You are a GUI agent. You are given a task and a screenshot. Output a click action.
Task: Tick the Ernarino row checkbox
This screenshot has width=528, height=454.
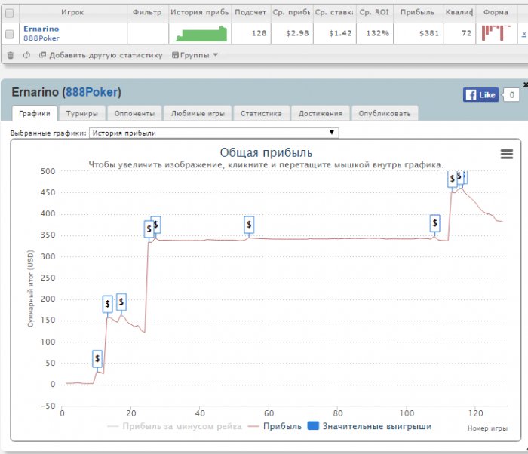pyautogui.click(x=9, y=34)
